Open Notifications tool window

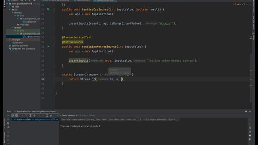point(254,6)
